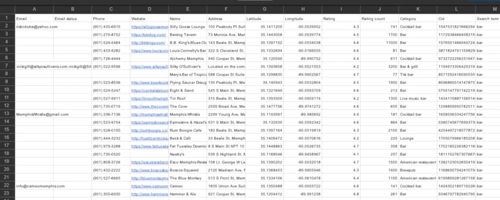Open the sillygoose website link
The height and width of the screenshot is (200, 500).
click(149, 27)
